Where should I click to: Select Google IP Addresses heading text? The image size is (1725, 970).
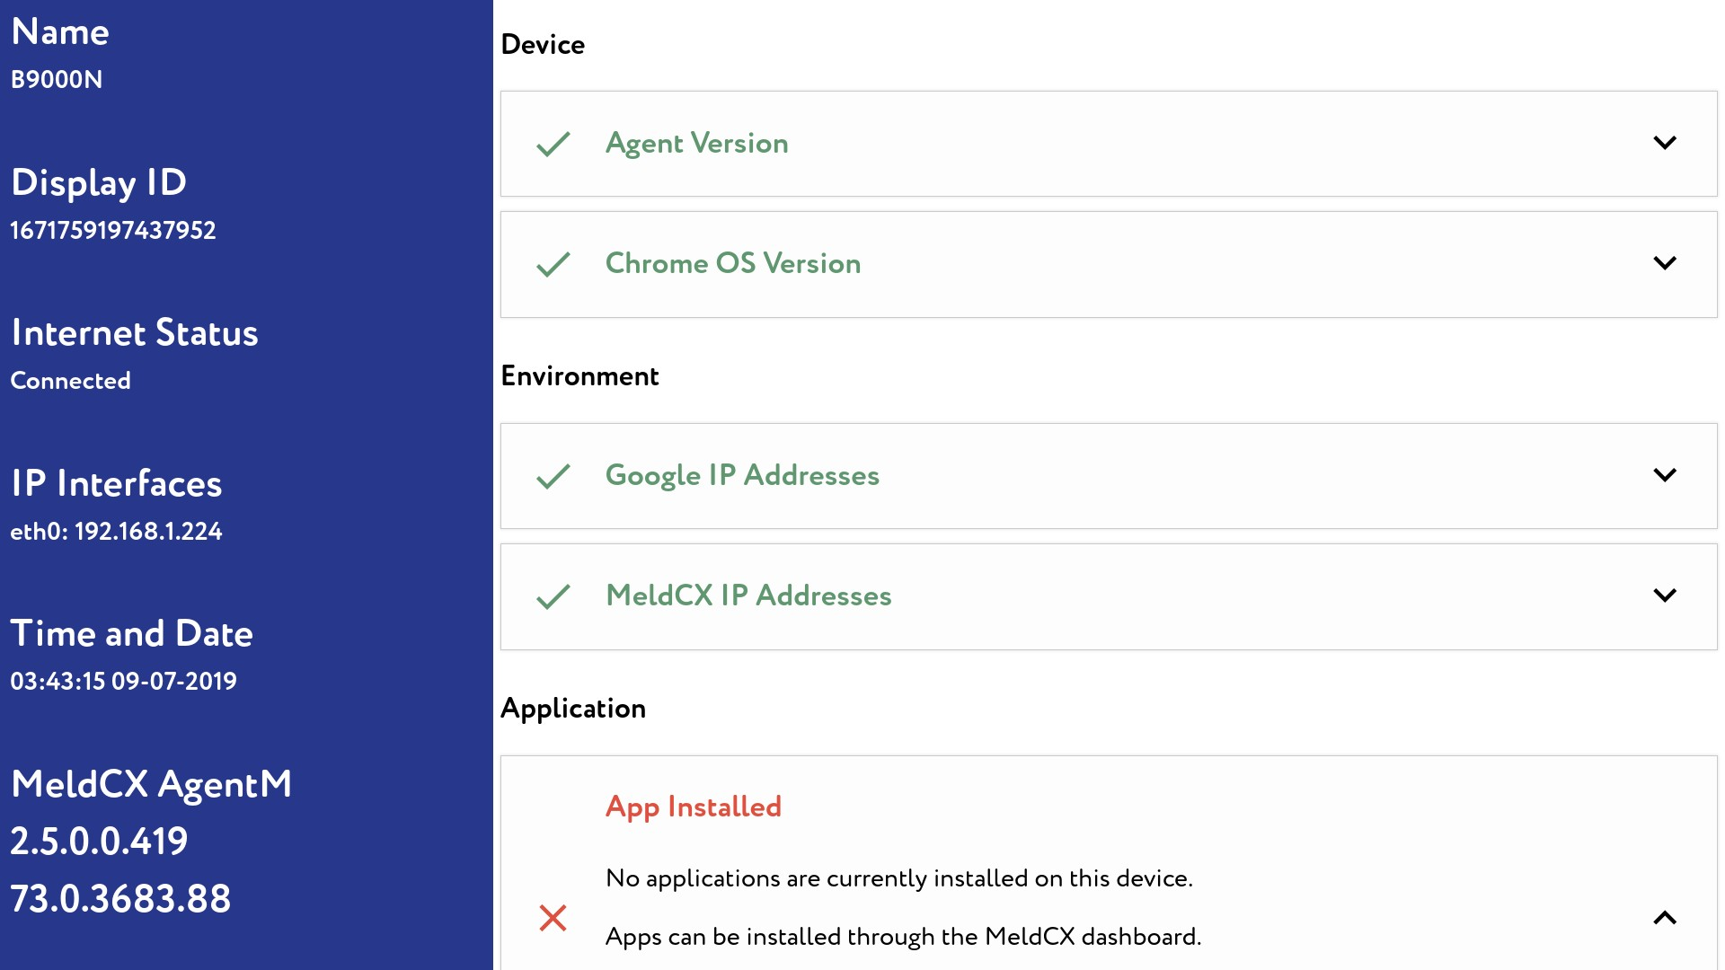pyautogui.click(x=742, y=475)
